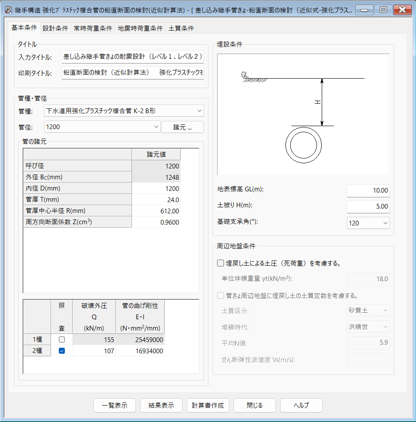
Task: Click the 入力タイトル text field
Action: 132,57
